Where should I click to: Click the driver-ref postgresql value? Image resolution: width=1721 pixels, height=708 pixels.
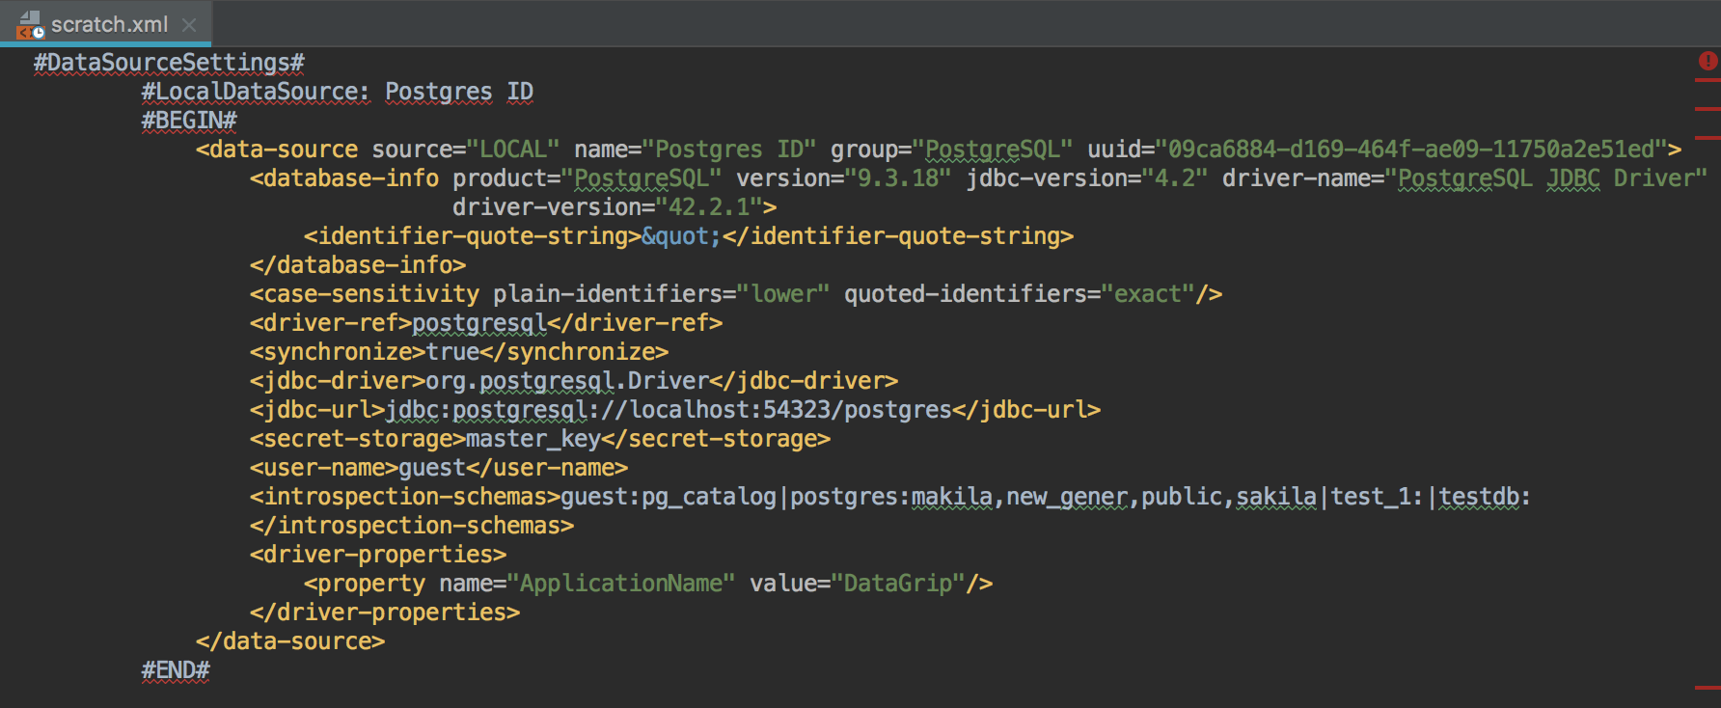click(x=479, y=323)
